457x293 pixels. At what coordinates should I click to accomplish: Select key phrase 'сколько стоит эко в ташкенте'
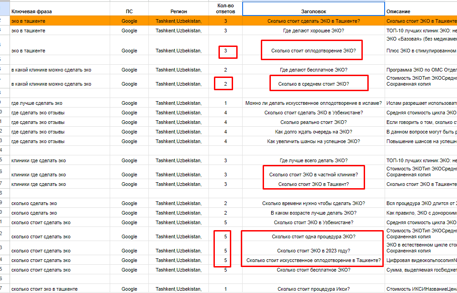coord(60,288)
